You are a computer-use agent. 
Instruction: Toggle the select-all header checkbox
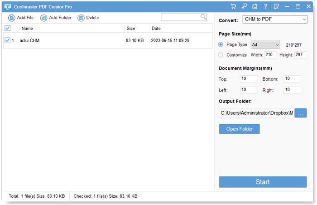[x=8, y=28]
